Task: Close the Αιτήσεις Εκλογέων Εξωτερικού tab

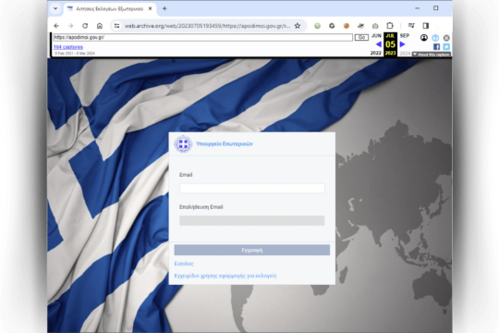Action: click(151, 8)
